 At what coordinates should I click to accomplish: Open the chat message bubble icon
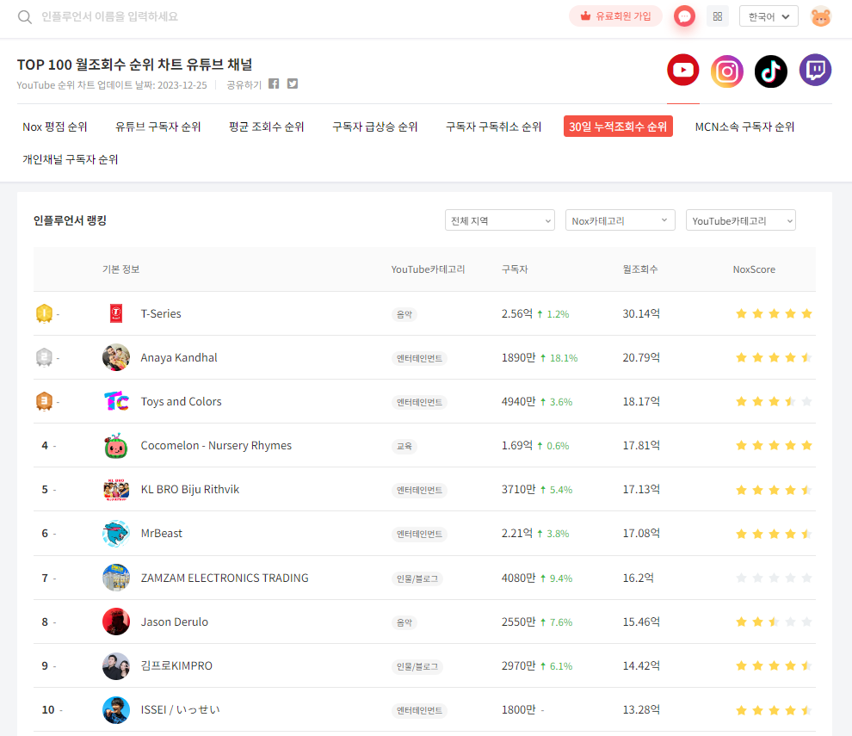tap(684, 16)
